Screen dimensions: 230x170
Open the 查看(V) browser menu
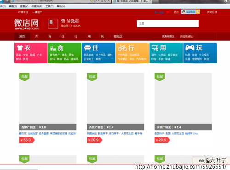pyautogui.click(x=24, y=6)
